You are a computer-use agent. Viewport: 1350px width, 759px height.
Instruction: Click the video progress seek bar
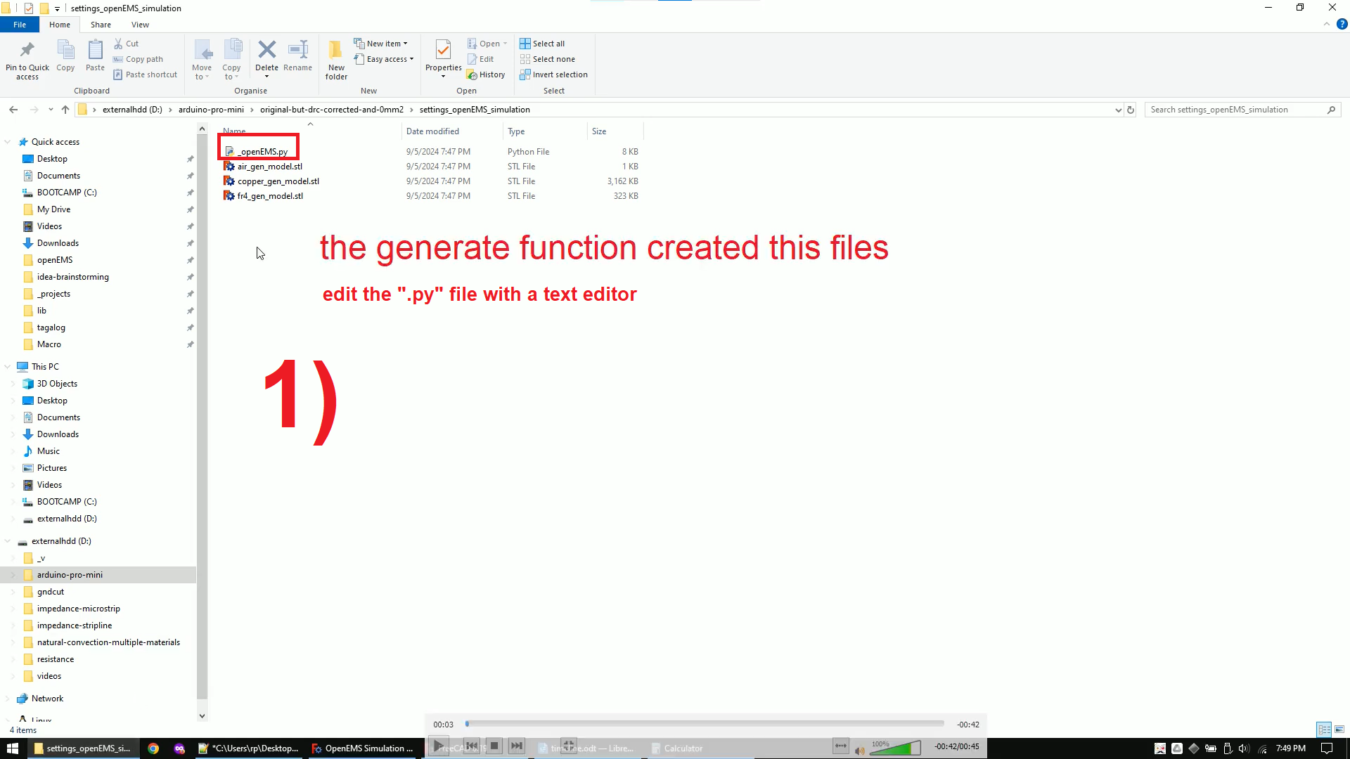click(705, 724)
